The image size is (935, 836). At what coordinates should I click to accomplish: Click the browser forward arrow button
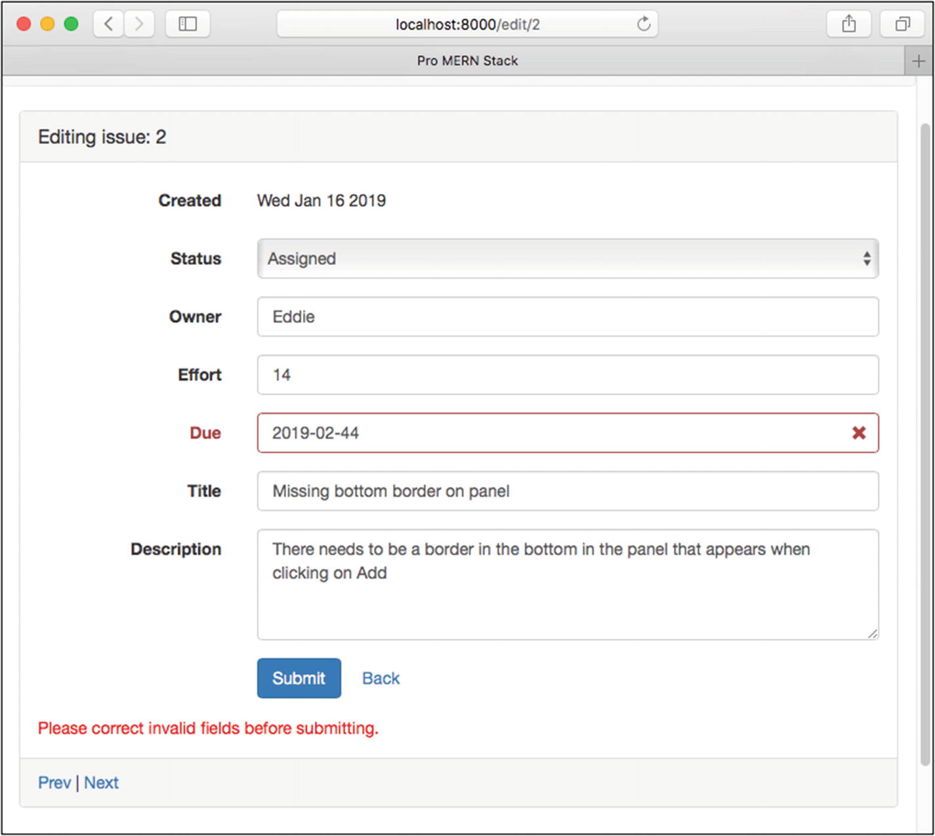(139, 24)
